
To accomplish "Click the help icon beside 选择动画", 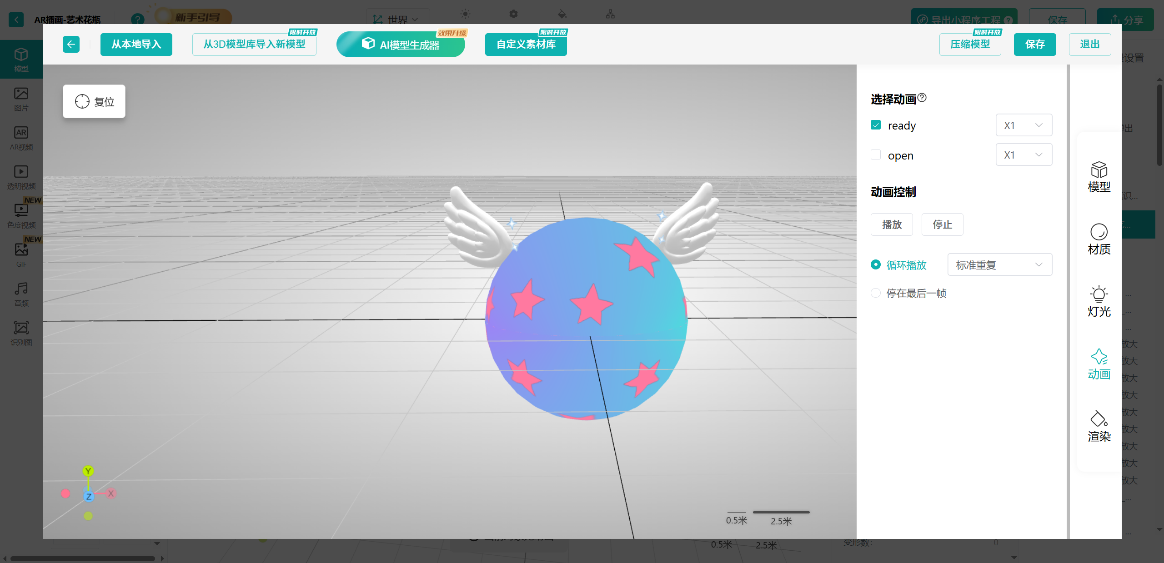I will [922, 98].
